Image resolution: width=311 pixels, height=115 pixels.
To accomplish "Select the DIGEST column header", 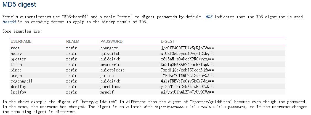I will 168,41.
